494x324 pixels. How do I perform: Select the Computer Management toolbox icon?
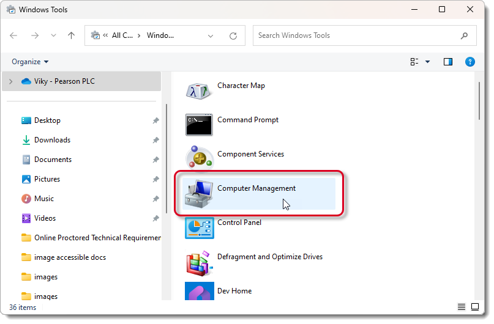point(200,195)
